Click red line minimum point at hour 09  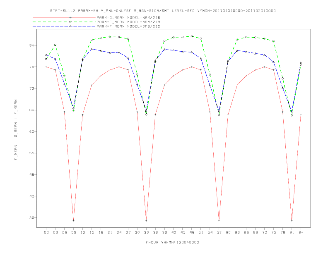point(73,220)
